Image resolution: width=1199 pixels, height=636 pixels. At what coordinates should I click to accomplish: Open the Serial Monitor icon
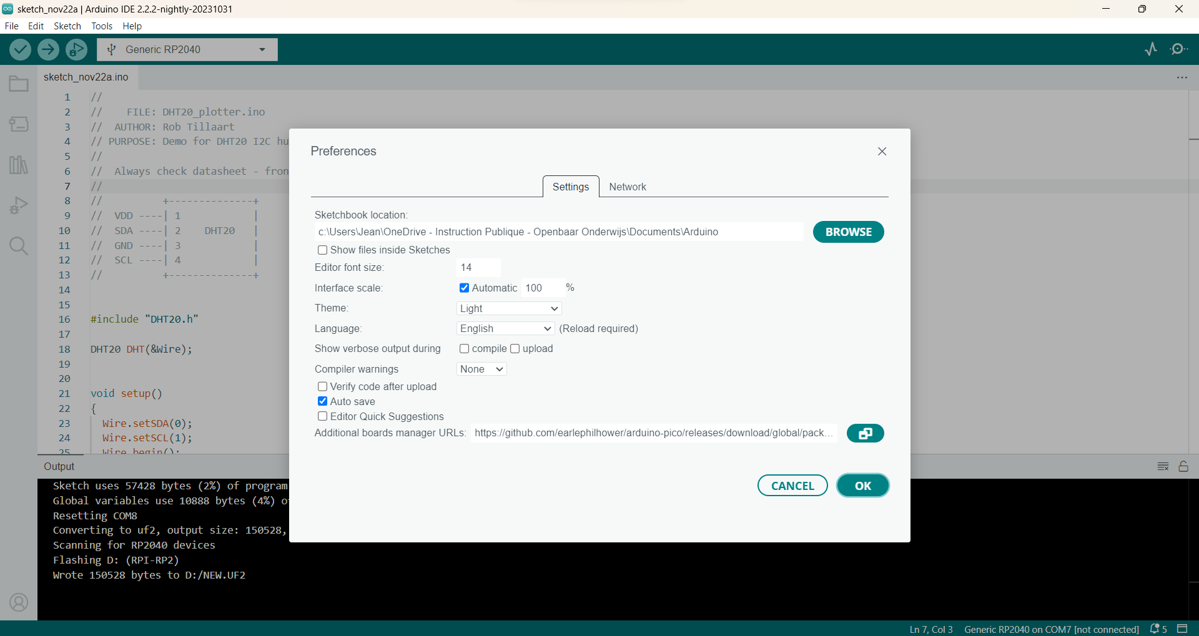[1179, 49]
